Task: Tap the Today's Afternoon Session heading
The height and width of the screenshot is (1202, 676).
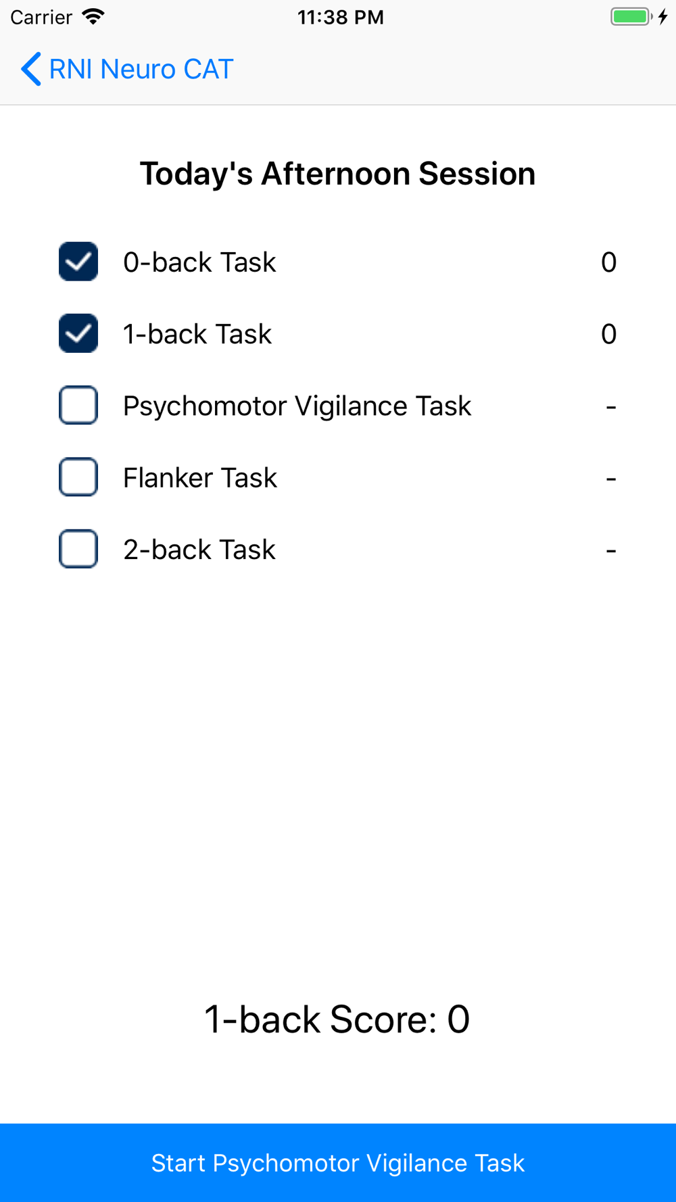Action: 337,174
